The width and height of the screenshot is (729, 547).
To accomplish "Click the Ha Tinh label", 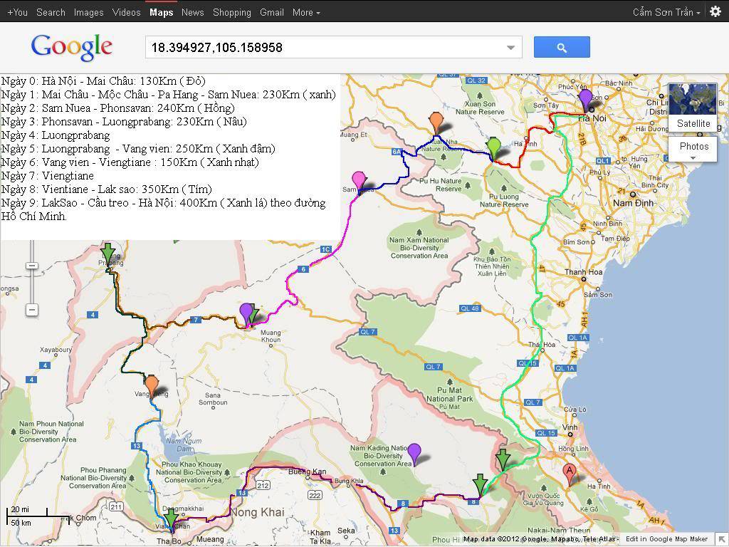I will point(598,486).
